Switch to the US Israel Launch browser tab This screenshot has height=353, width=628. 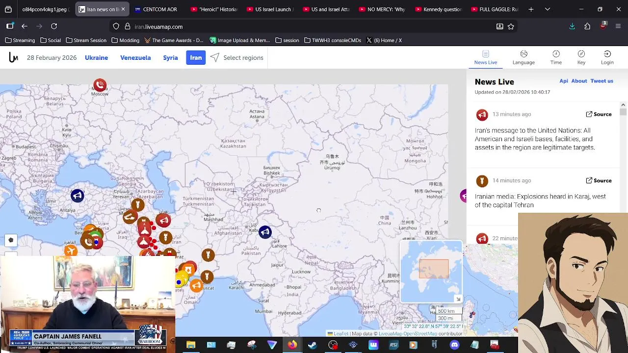click(x=271, y=9)
